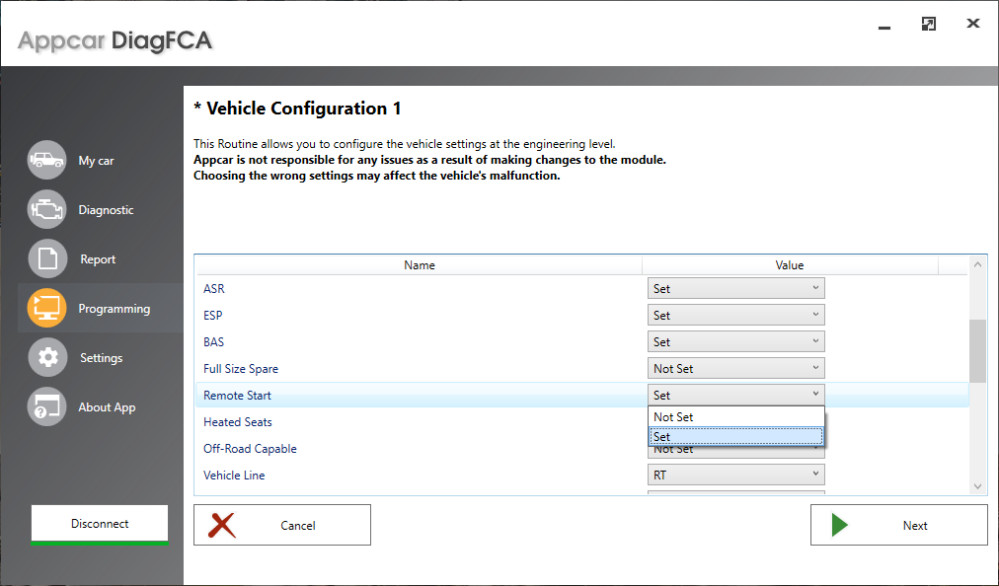Click the About App help icon
This screenshot has height=586, width=999.
click(46, 406)
